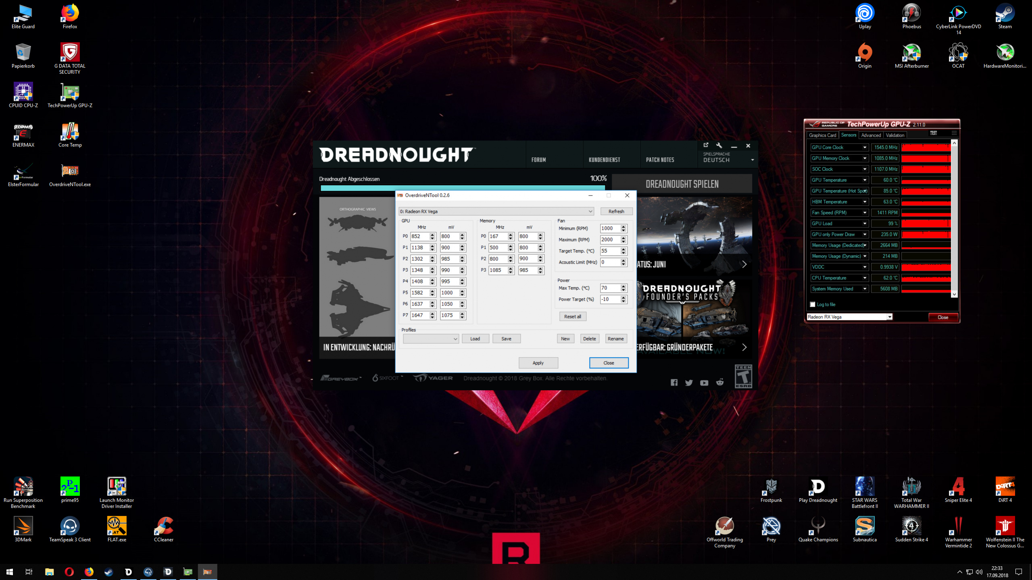
Task: Open TechPowerUp GPU-Z desktop shortcut
Action: 70,96
